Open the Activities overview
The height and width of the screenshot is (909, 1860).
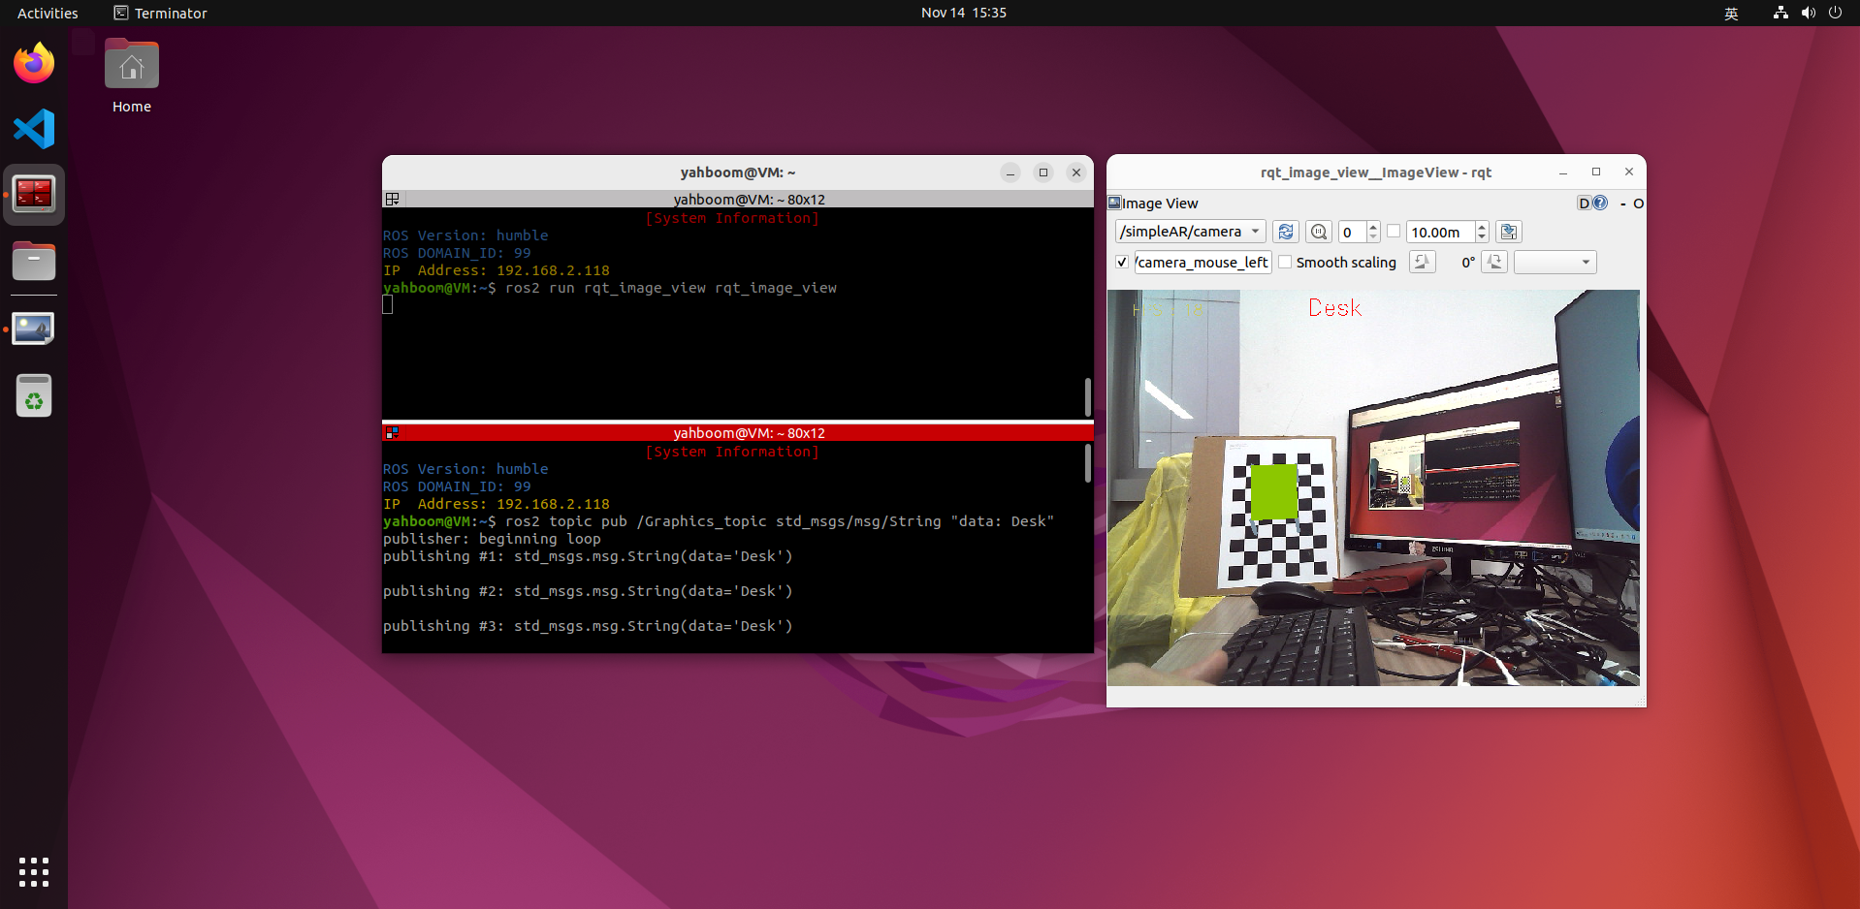pos(48,13)
